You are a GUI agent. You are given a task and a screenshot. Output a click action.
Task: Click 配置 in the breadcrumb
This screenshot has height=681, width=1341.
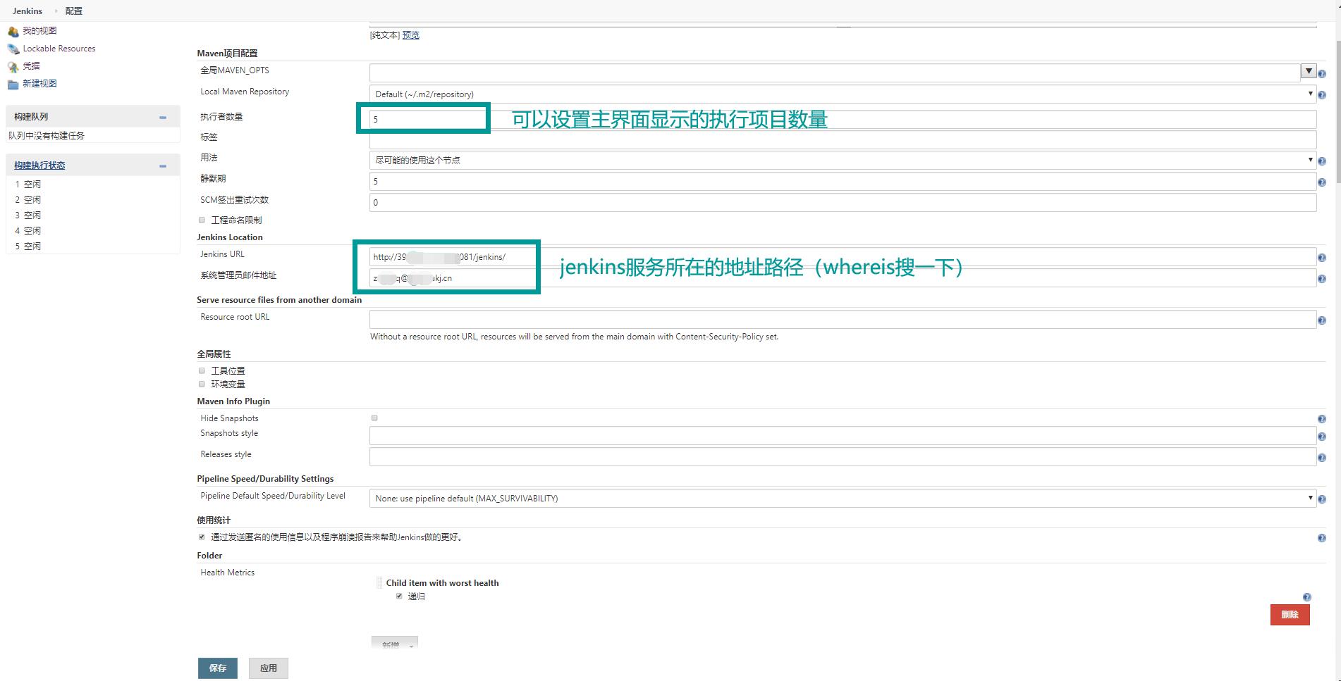coord(74,11)
